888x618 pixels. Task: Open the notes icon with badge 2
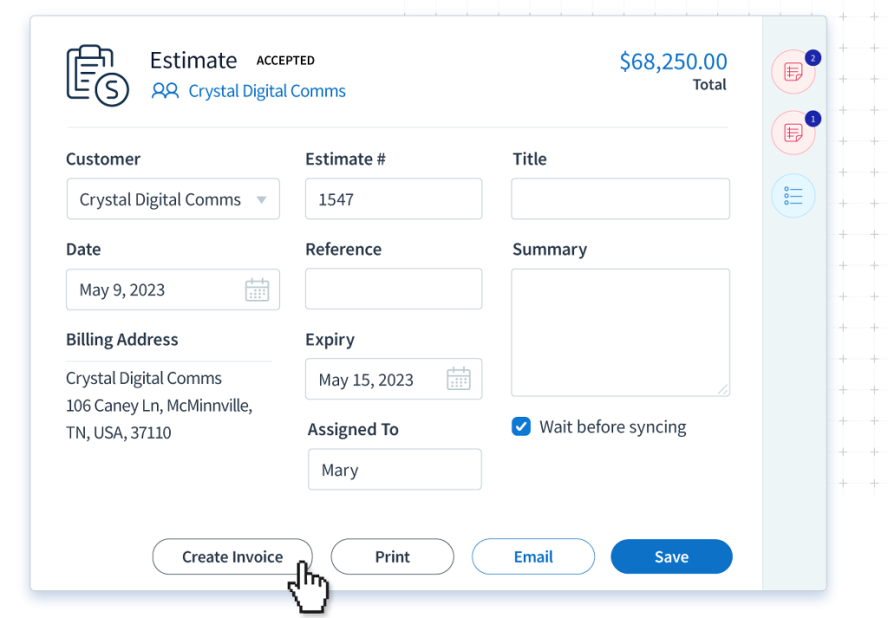click(793, 72)
